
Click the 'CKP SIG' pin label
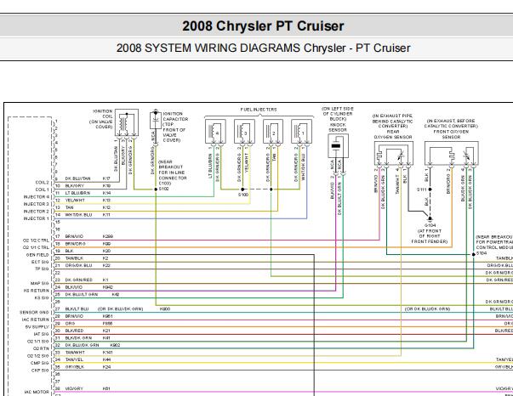point(40,371)
